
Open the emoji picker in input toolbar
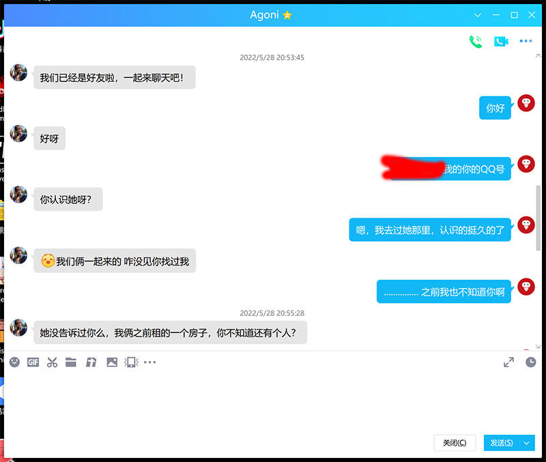14,362
